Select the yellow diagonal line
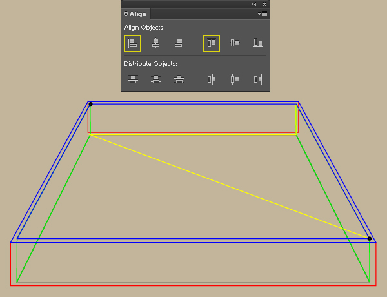 [x=230, y=187]
